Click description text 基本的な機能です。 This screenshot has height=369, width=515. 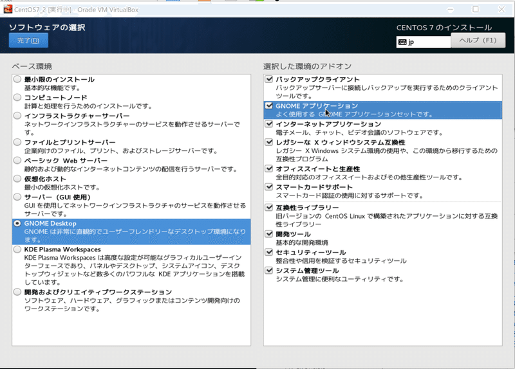[x=52, y=88]
